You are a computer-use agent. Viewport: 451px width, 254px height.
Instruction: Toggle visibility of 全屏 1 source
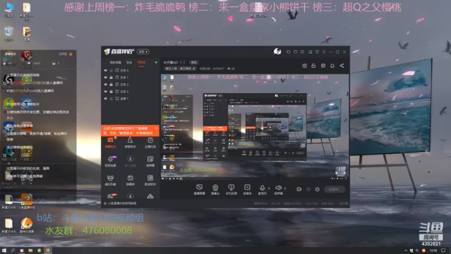(x=105, y=98)
